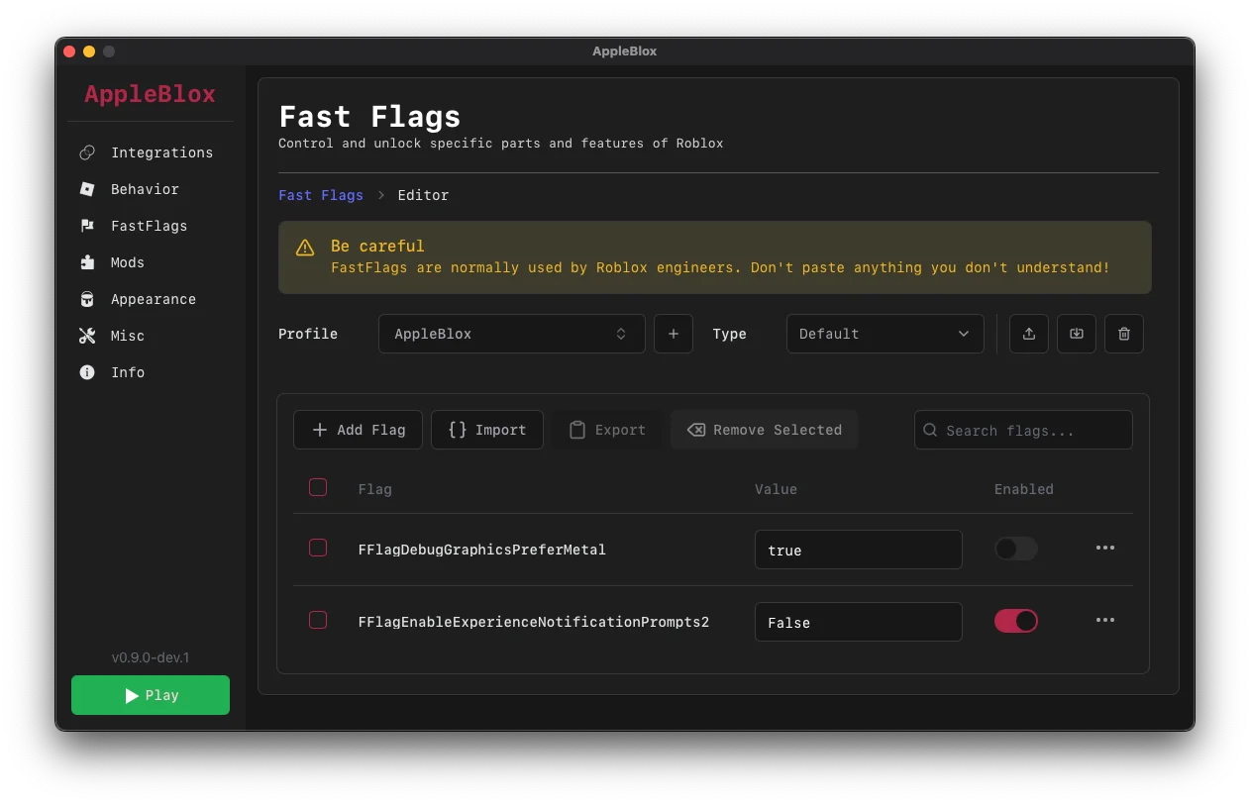
Task: Click the Add Flag button
Action: [358, 430]
